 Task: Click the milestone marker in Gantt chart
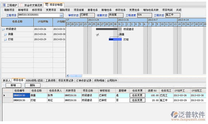point(98,34)
